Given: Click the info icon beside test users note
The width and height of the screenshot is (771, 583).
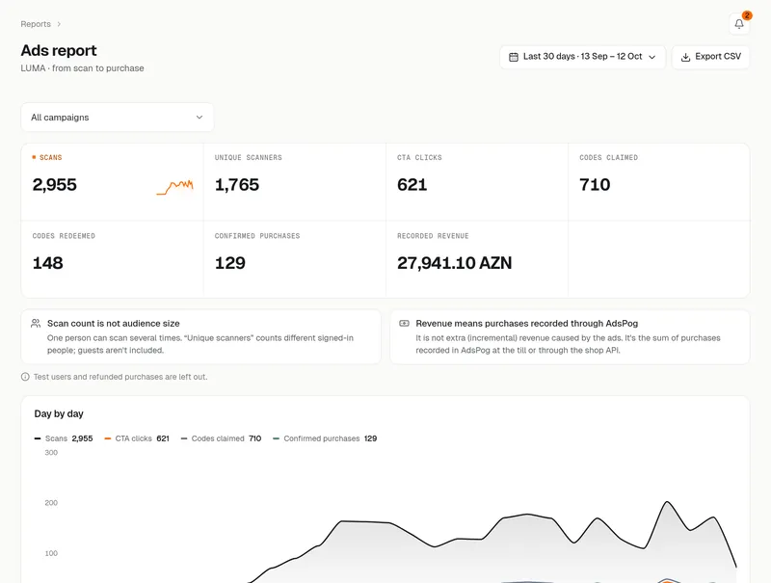Looking at the screenshot, I should point(25,377).
